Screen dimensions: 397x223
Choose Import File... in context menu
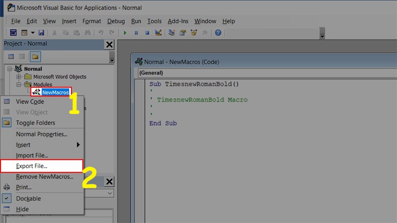(32, 155)
